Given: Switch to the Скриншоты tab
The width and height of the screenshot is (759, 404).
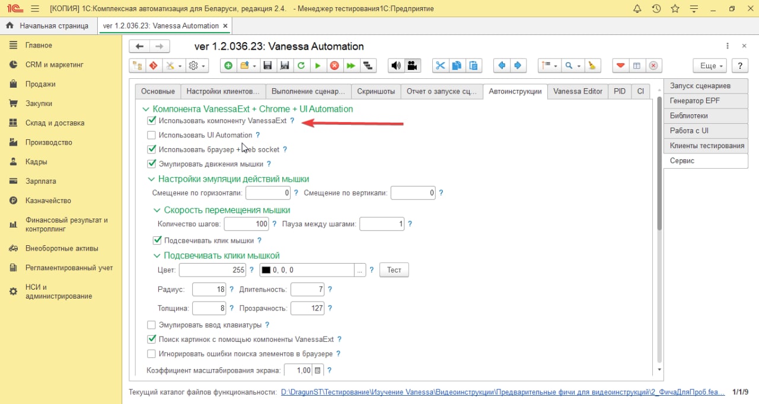Looking at the screenshot, I should tap(376, 91).
